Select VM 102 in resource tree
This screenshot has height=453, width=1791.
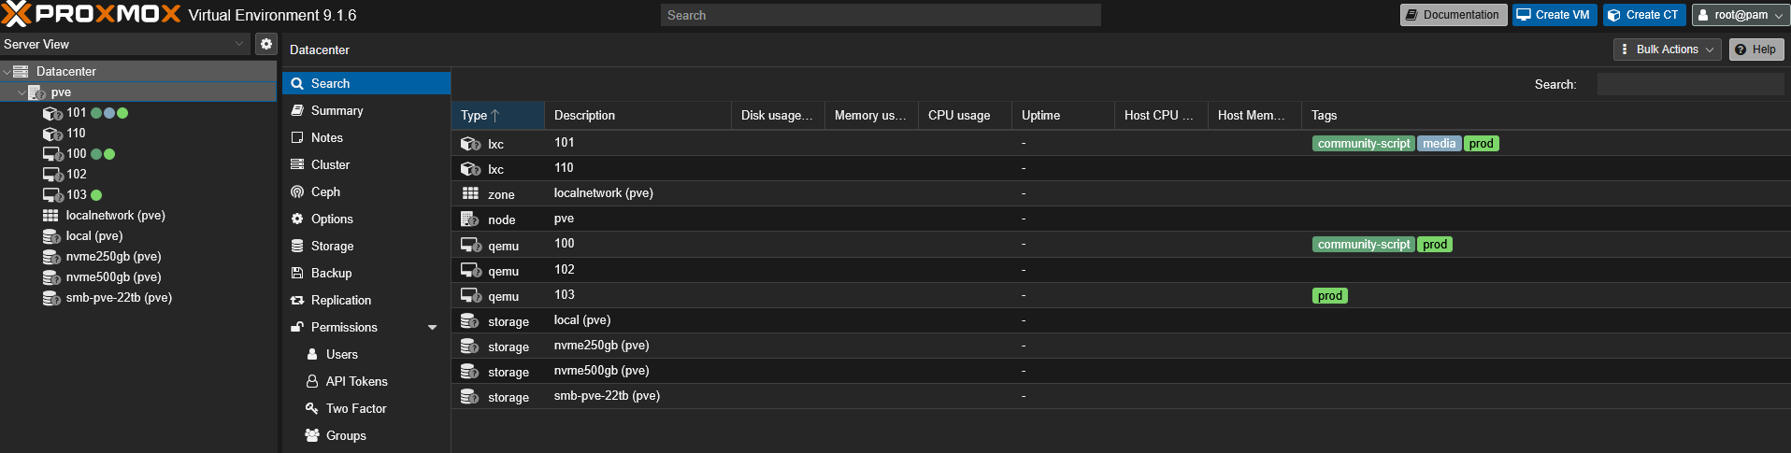[76, 175]
